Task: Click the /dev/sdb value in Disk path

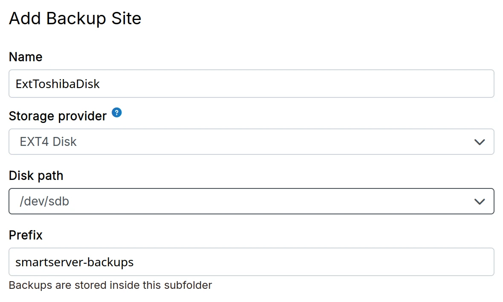Action: 44,202
